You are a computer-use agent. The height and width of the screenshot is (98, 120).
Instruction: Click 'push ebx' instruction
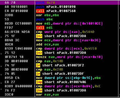[44, 19]
